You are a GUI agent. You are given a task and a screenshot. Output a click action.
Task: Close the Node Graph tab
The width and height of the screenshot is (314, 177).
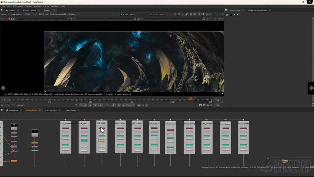40,110
